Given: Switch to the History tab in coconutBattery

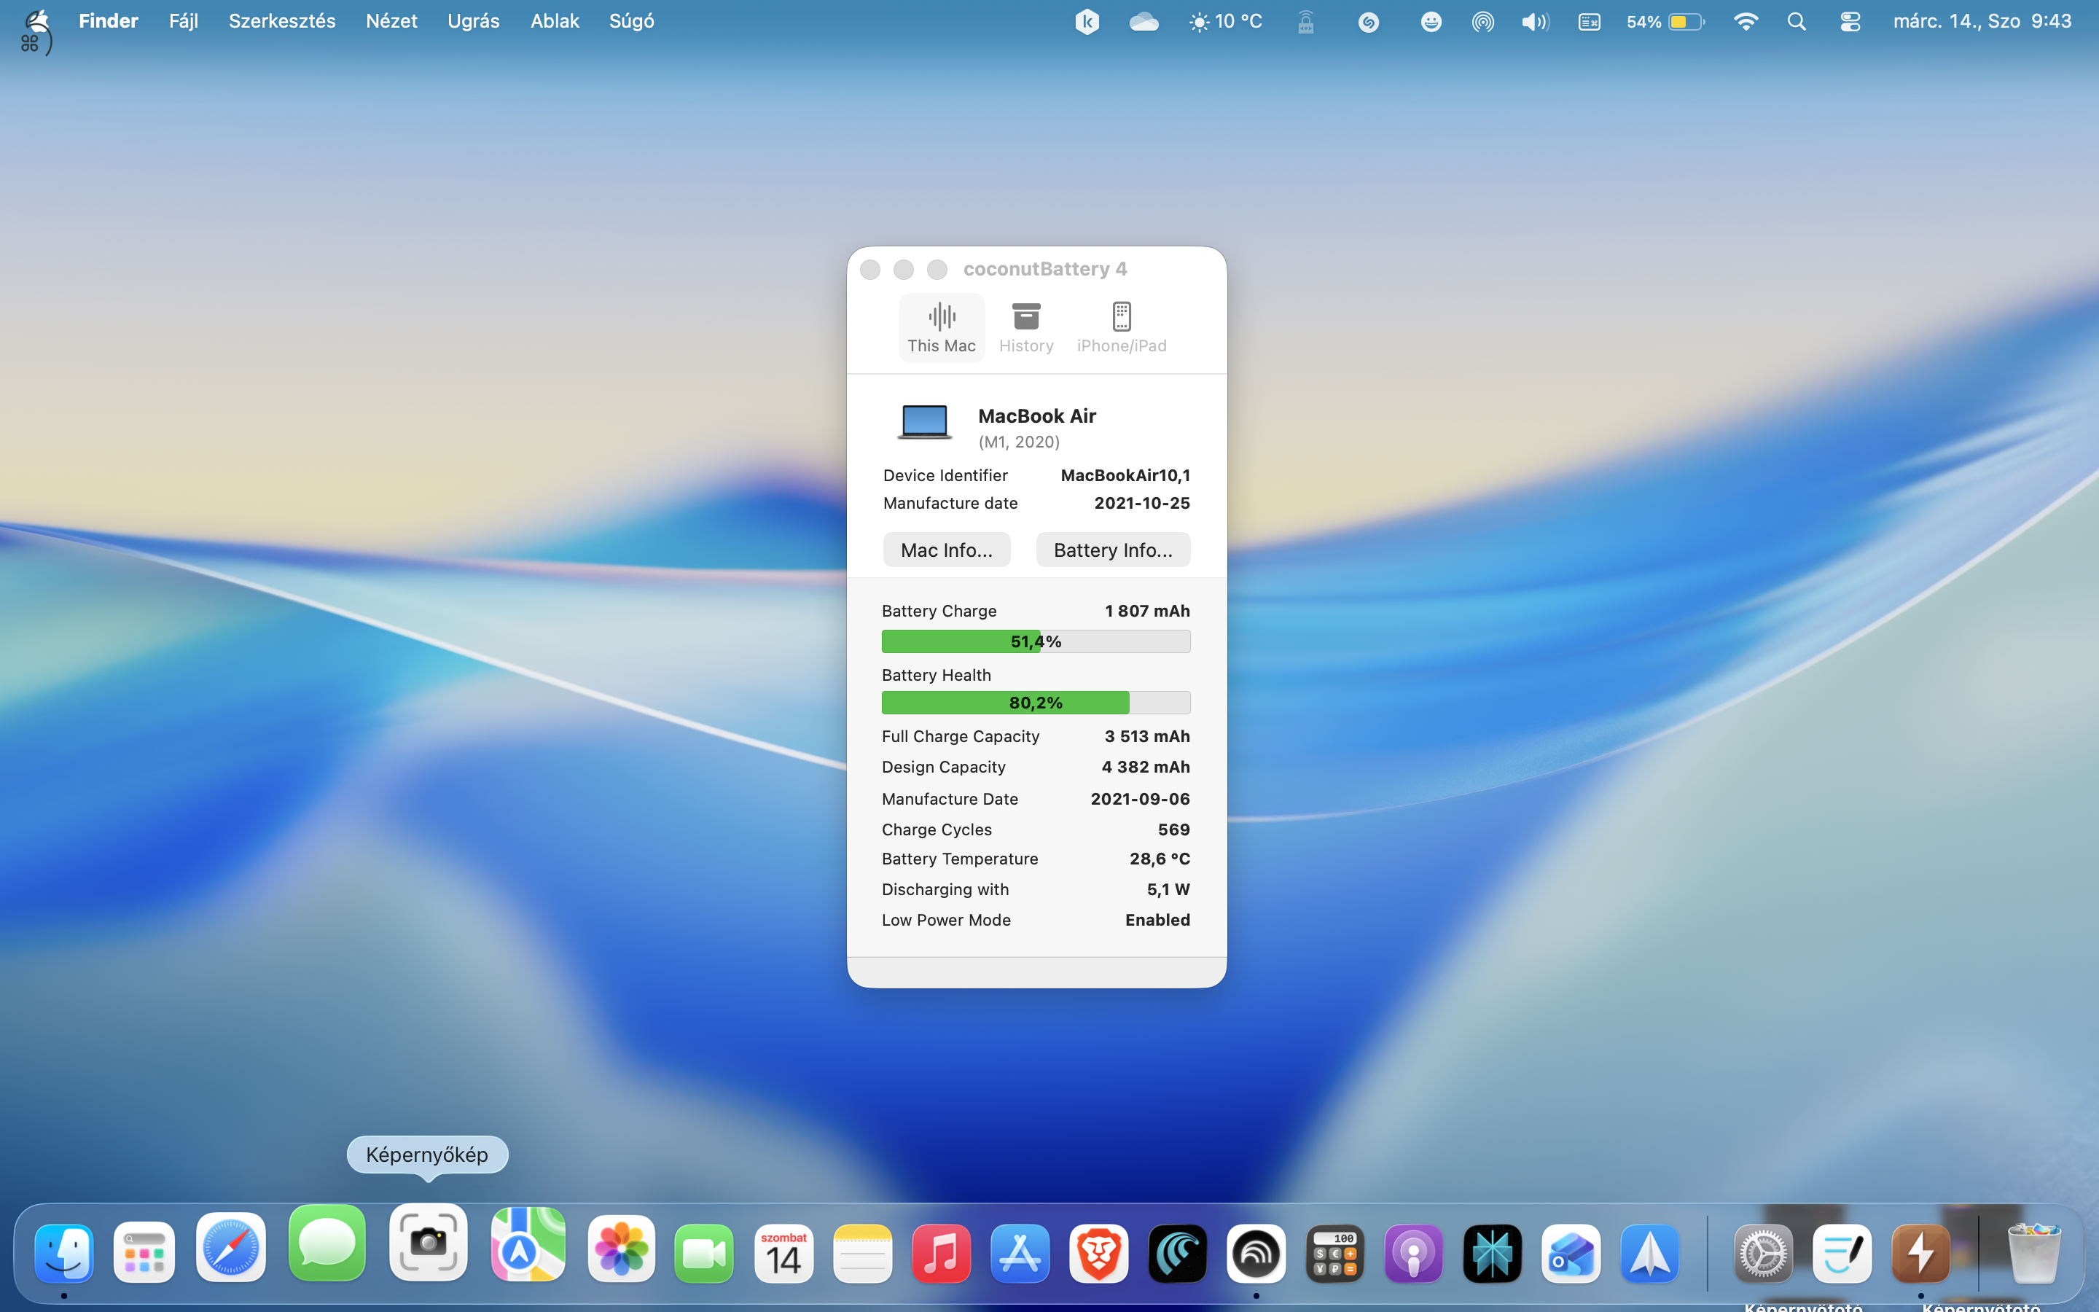Looking at the screenshot, I should click(1026, 327).
